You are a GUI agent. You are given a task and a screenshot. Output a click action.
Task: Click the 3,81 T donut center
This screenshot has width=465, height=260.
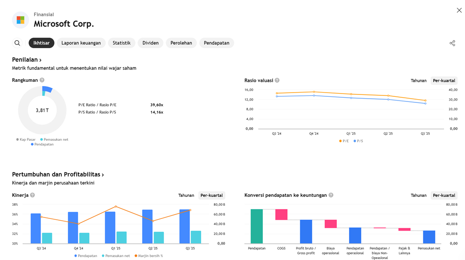[42, 110]
